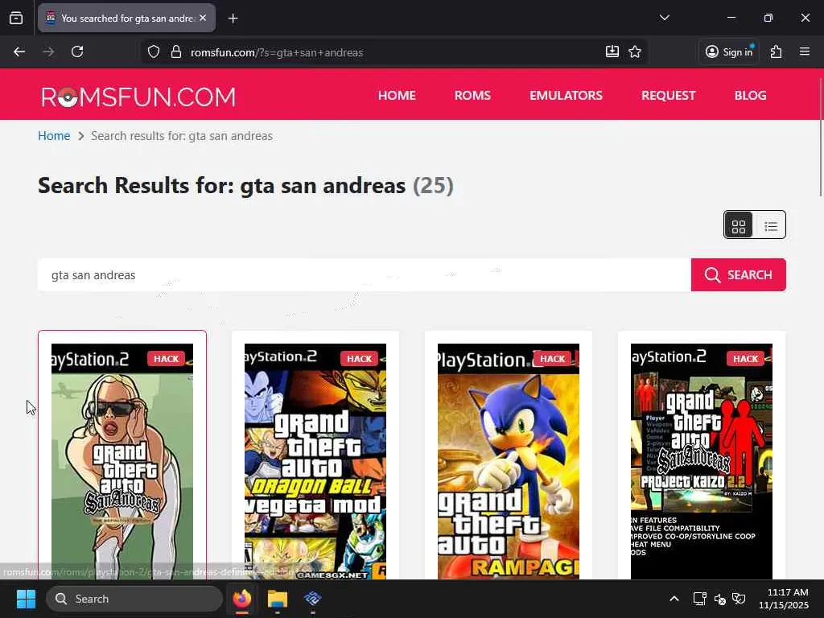Viewport: 824px width, 618px height.
Task: Open the display tray icon
Action: 699,599
